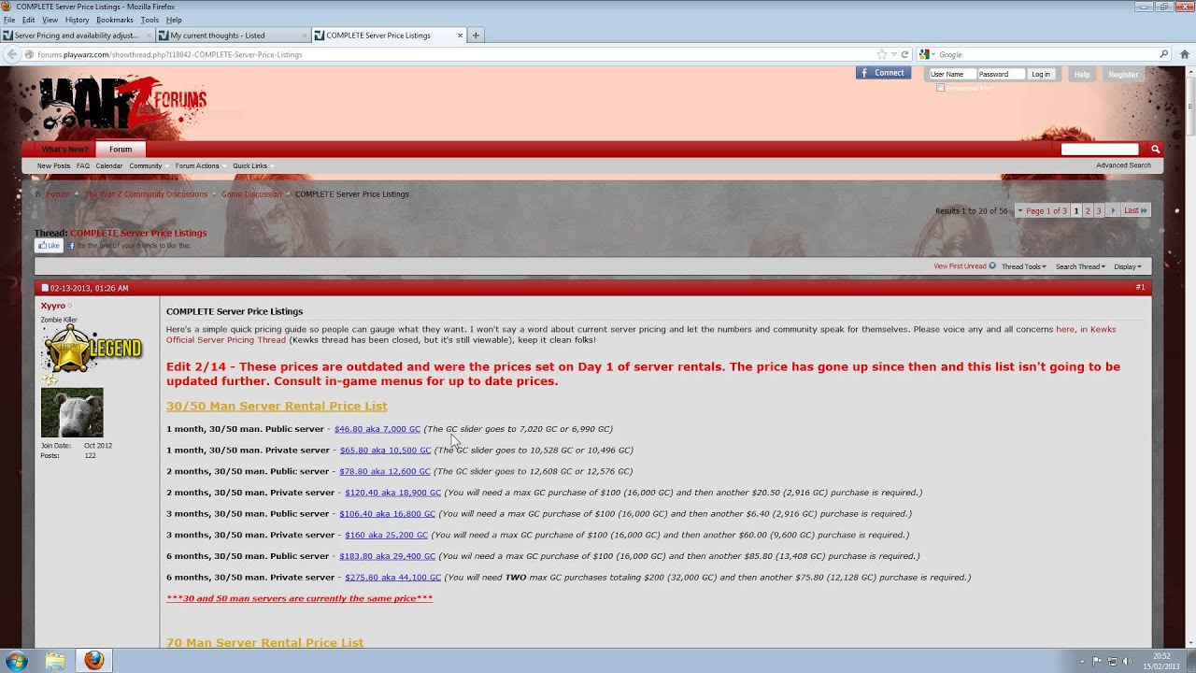
Task: Click the Register button
Action: click(1123, 74)
